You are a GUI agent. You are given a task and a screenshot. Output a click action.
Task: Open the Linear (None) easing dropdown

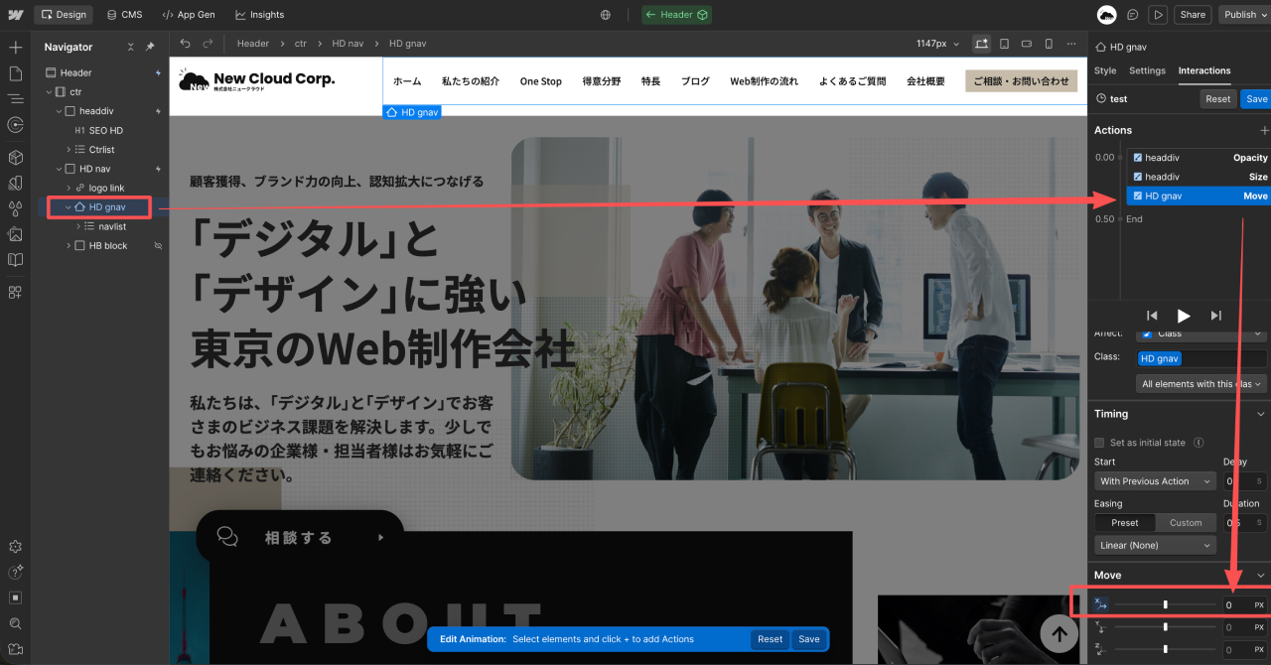(x=1155, y=545)
